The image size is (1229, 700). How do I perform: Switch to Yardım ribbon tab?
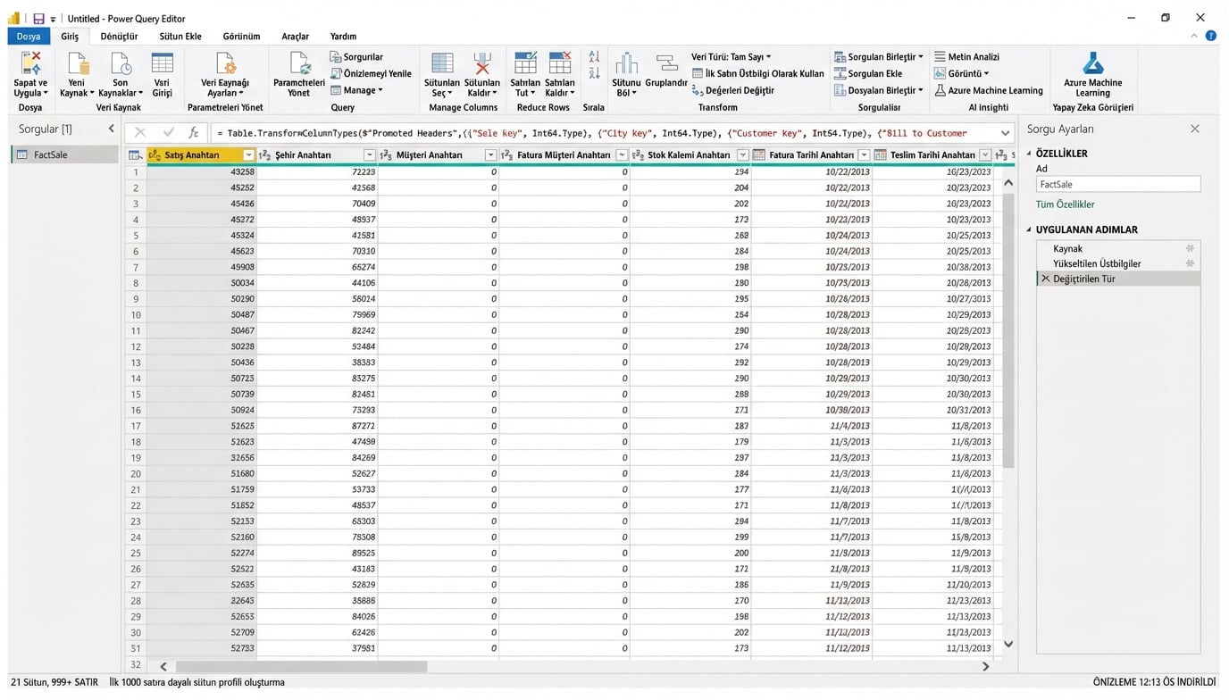coord(343,36)
